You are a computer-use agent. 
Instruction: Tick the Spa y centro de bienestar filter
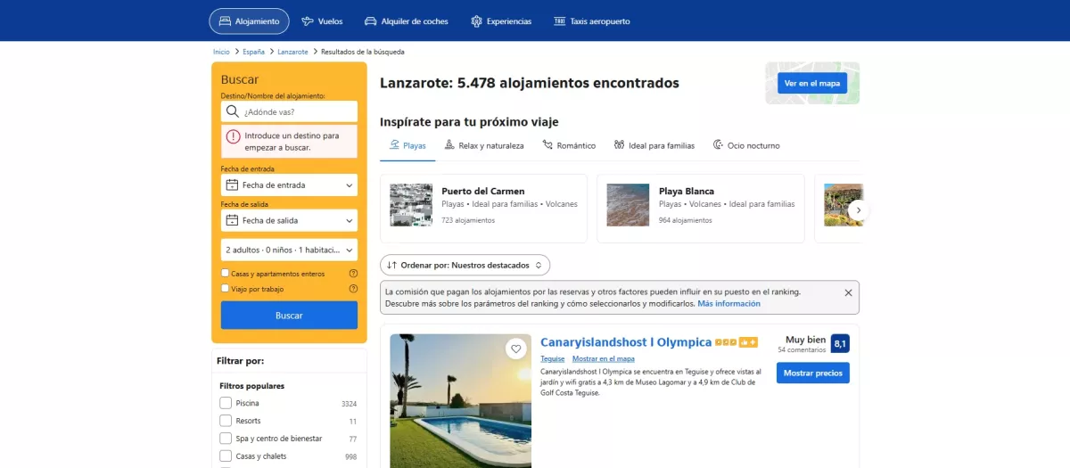[x=226, y=439]
